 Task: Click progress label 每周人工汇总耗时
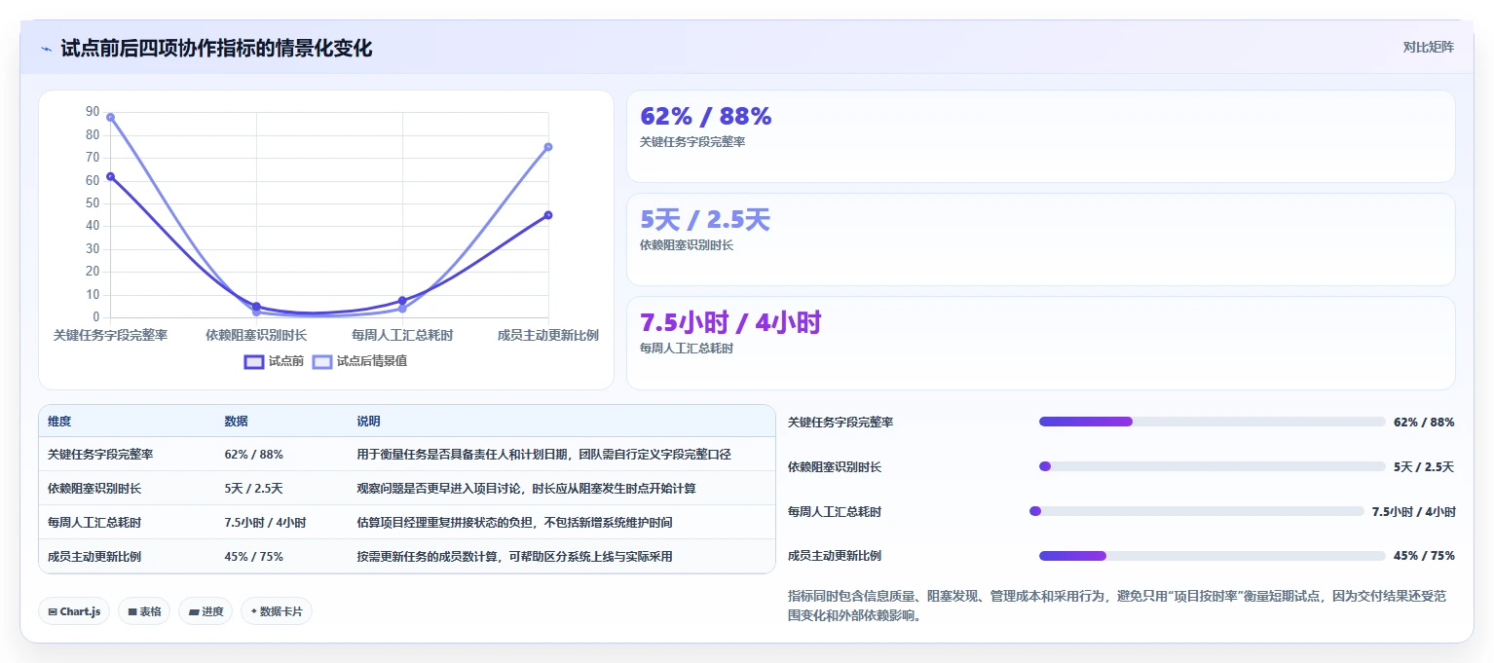[835, 512]
